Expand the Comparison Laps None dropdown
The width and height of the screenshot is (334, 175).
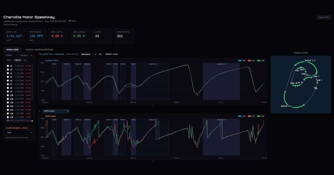pos(19,133)
